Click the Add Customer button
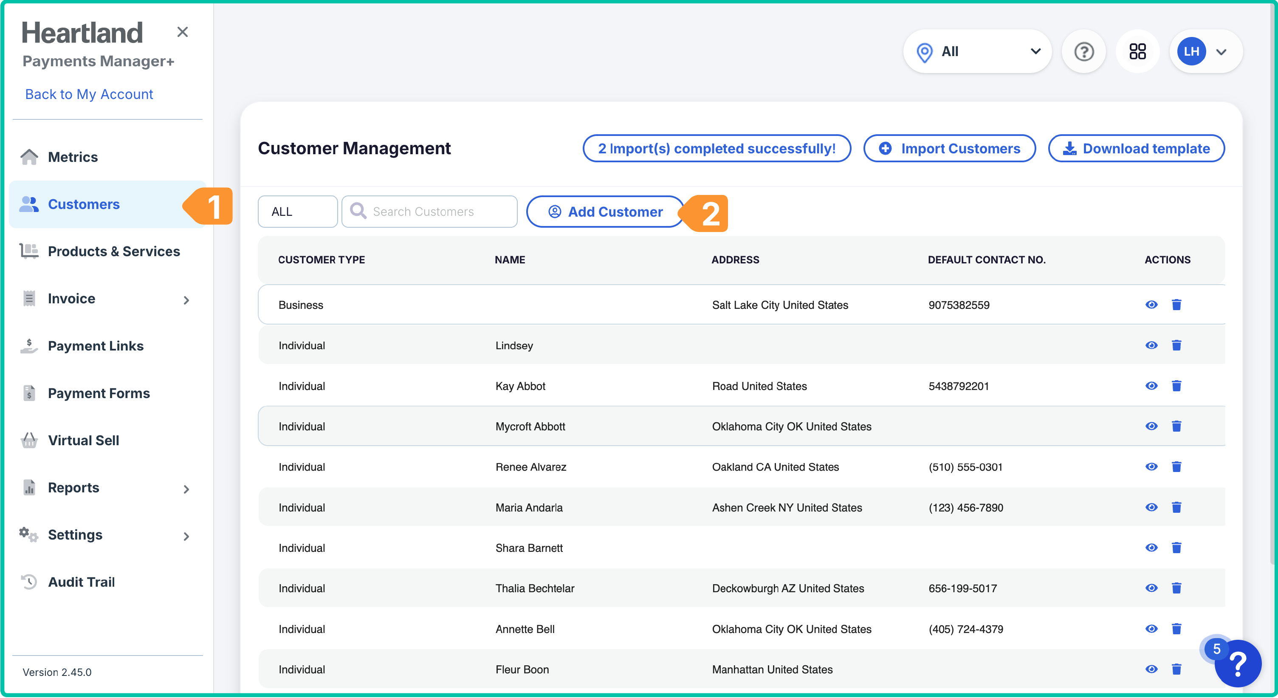Viewport: 1278px width, 698px height. (x=605, y=212)
